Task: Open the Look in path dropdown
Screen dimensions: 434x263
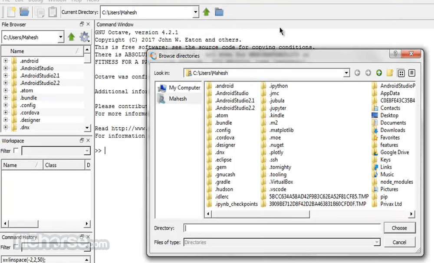Action: point(346,73)
